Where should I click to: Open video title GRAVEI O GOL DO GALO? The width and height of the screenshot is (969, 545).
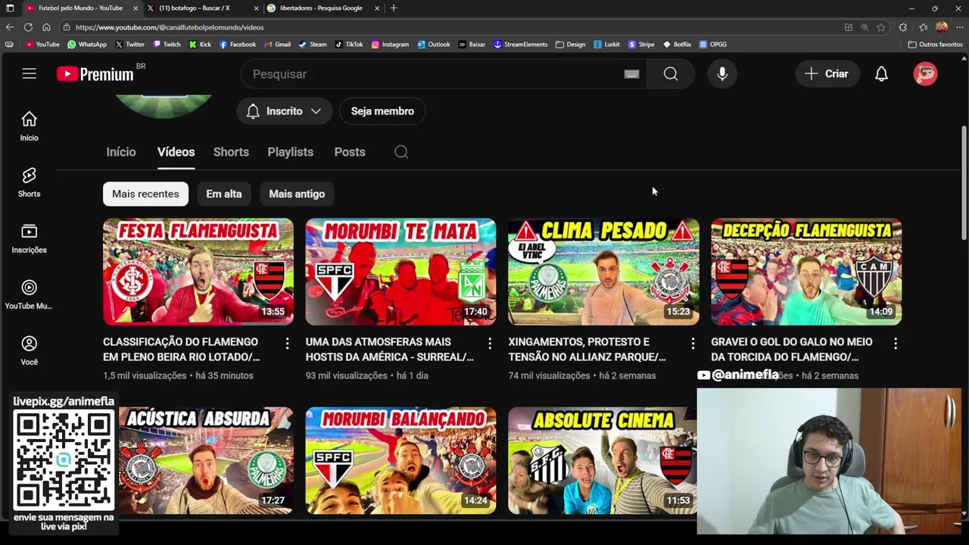(x=792, y=350)
